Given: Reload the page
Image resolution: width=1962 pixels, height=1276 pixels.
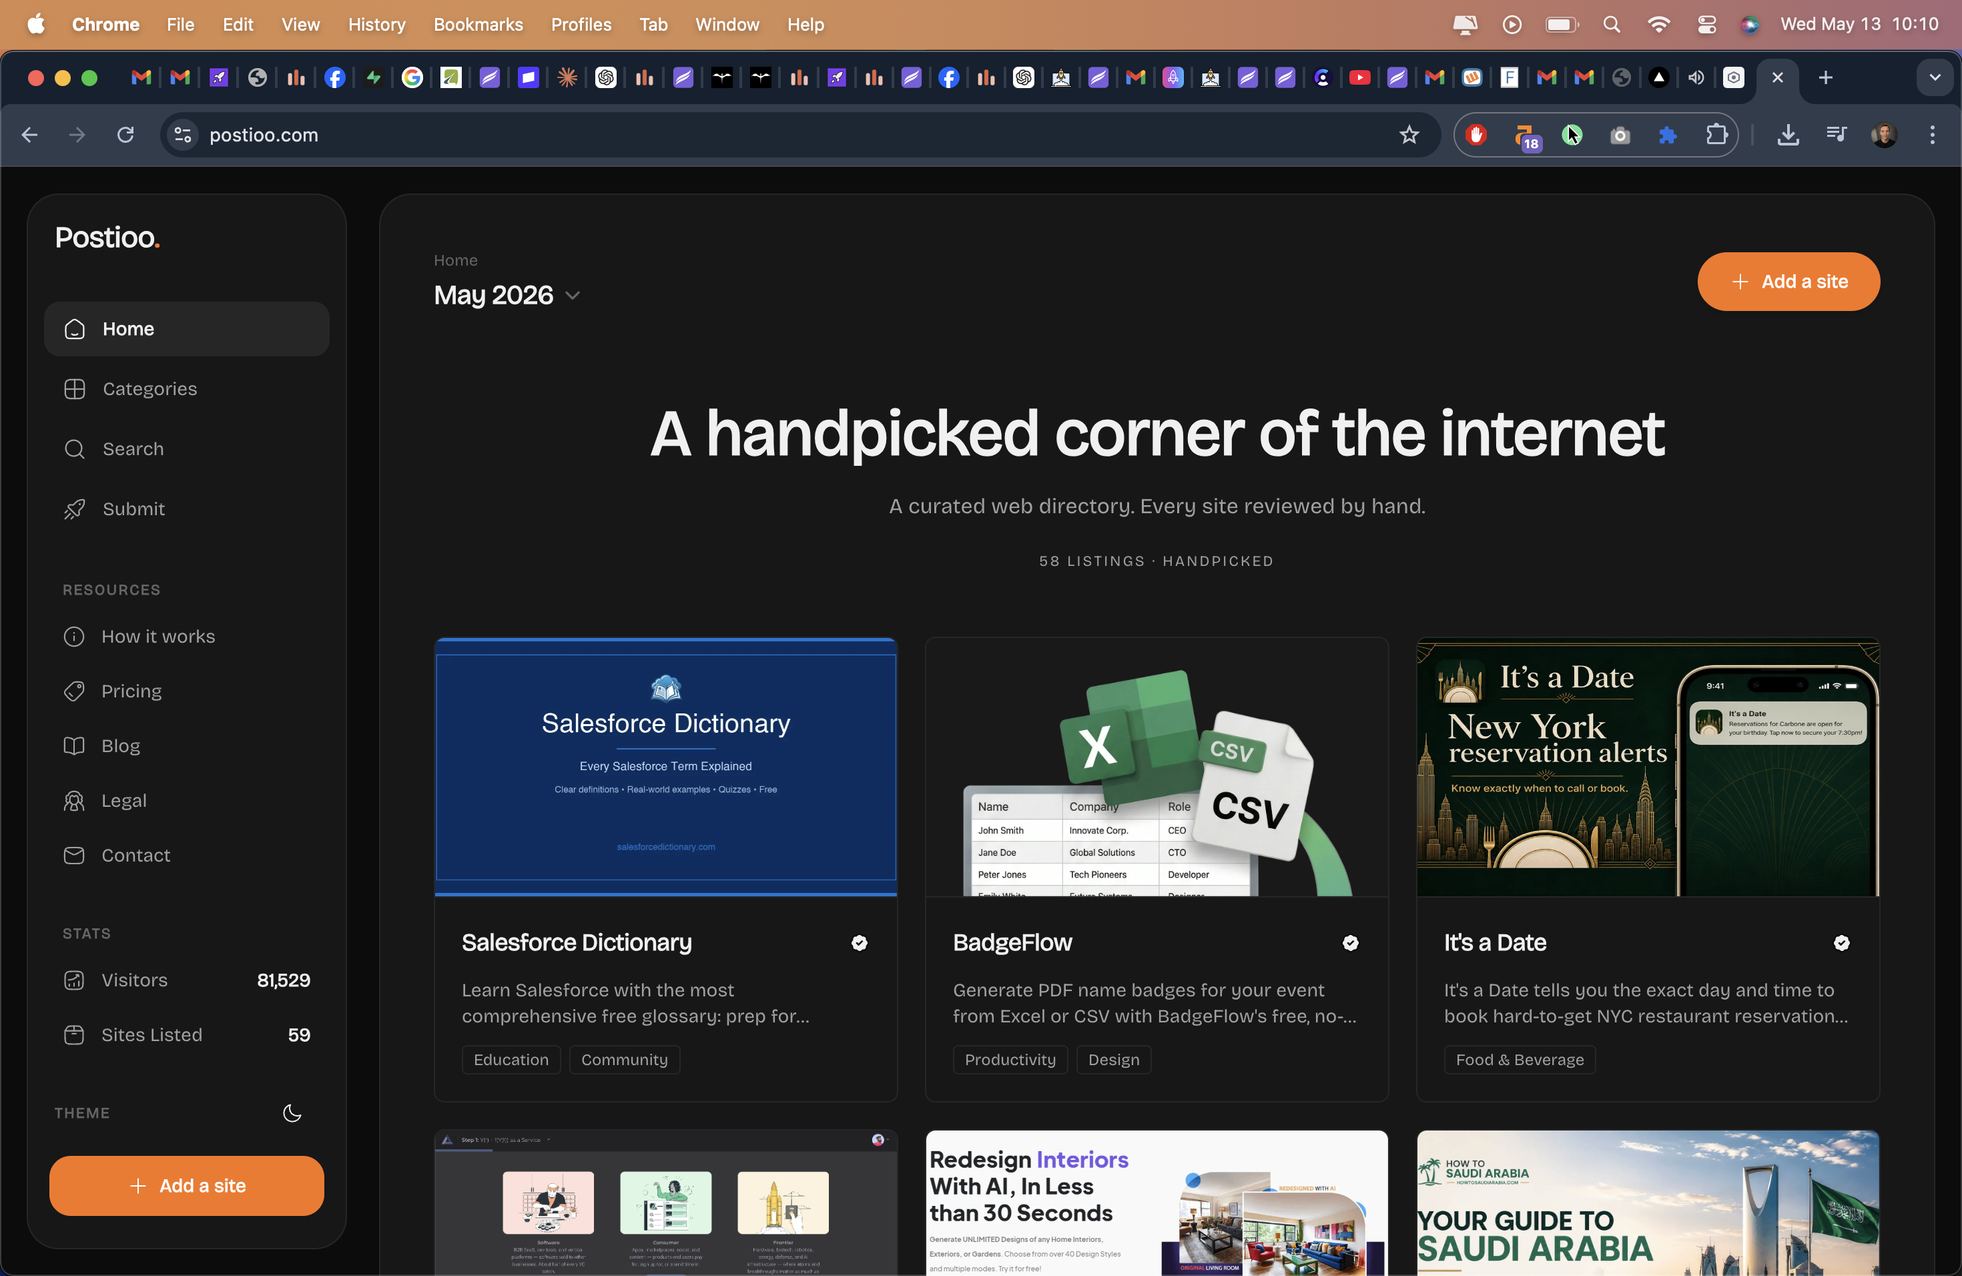Looking at the screenshot, I should click(125, 134).
